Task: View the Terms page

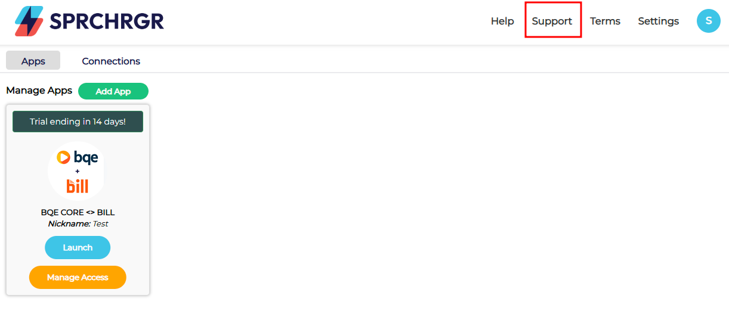Action: coord(605,21)
